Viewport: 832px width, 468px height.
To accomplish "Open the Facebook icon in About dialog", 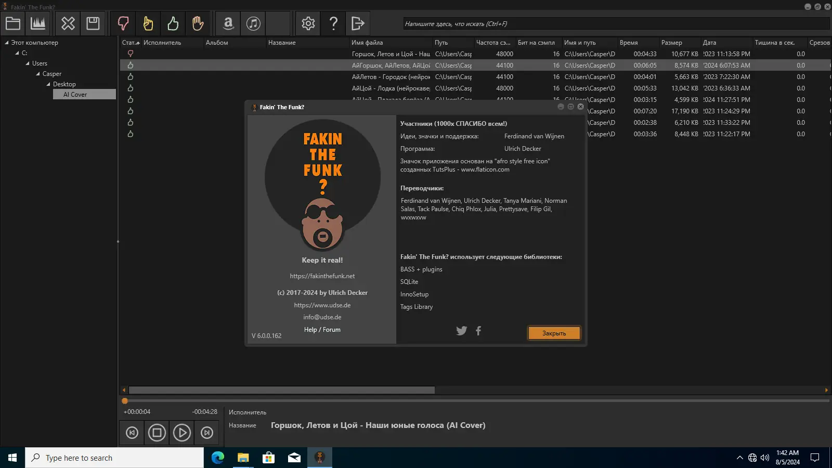I will click(478, 331).
